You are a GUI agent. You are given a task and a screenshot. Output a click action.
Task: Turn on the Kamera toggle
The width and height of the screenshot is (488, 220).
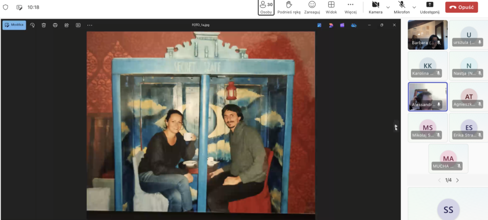(375, 7)
